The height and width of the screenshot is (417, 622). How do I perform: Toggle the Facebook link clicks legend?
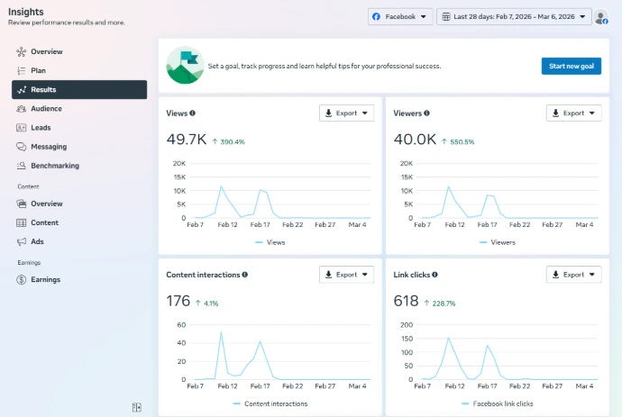pos(498,403)
